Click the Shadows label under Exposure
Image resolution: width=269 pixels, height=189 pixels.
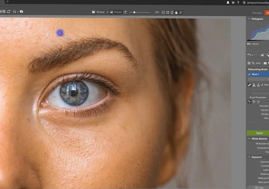point(265,174)
